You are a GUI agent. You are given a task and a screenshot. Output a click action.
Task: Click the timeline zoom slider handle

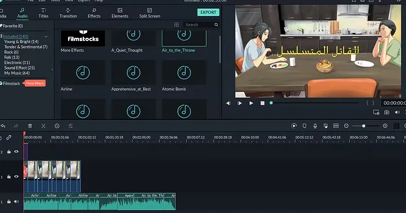click(x=364, y=126)
